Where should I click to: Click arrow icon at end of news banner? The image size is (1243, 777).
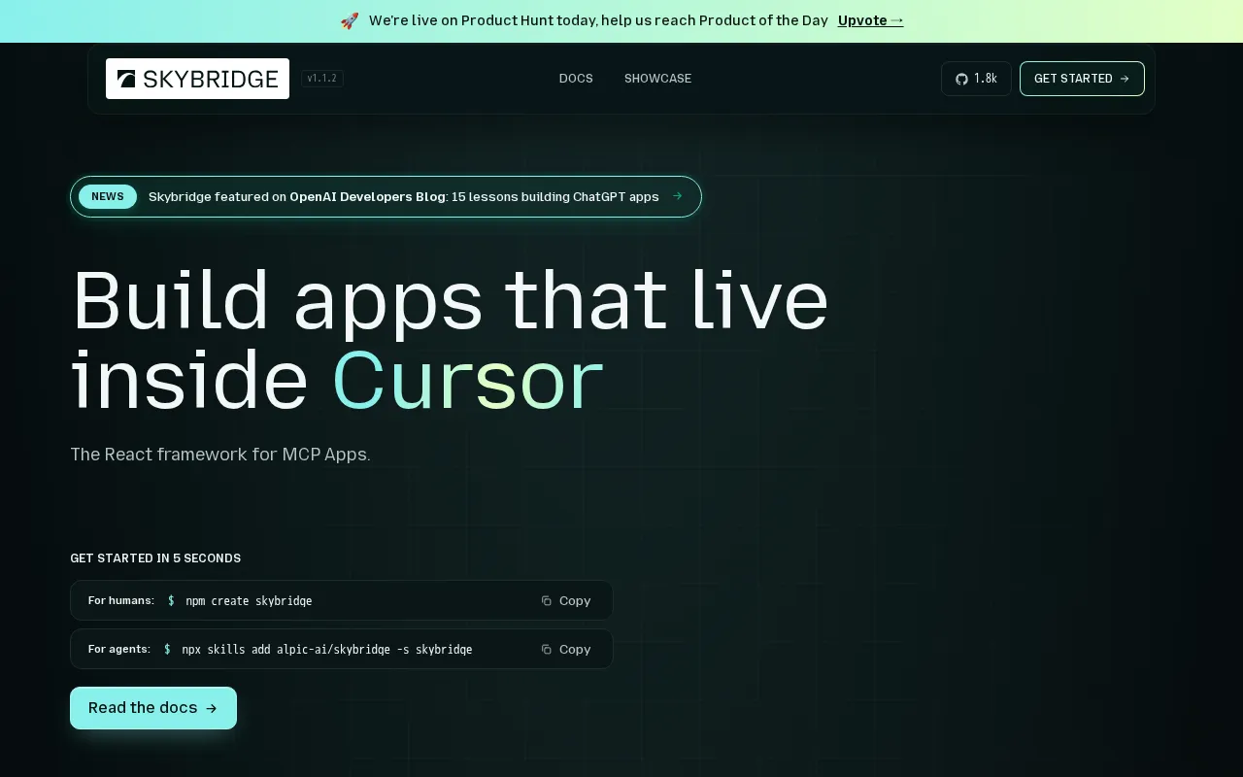678,196
